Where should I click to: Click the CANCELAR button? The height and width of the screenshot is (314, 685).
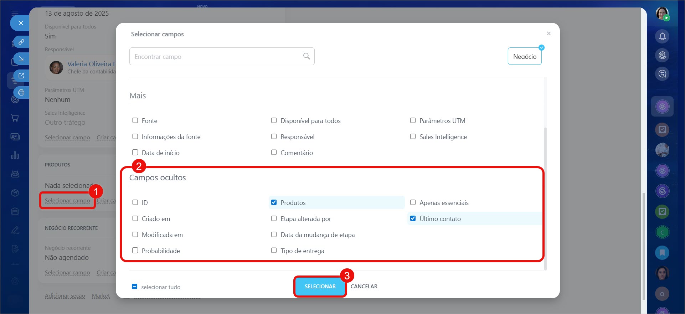364,287
